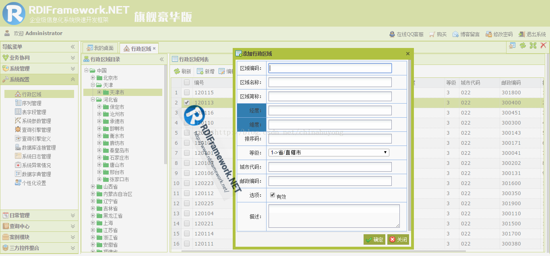Click the 关闭 button in the dialog
Image resolution: width=550 pixels, height=256 pixels.
(x=398, y=239)
